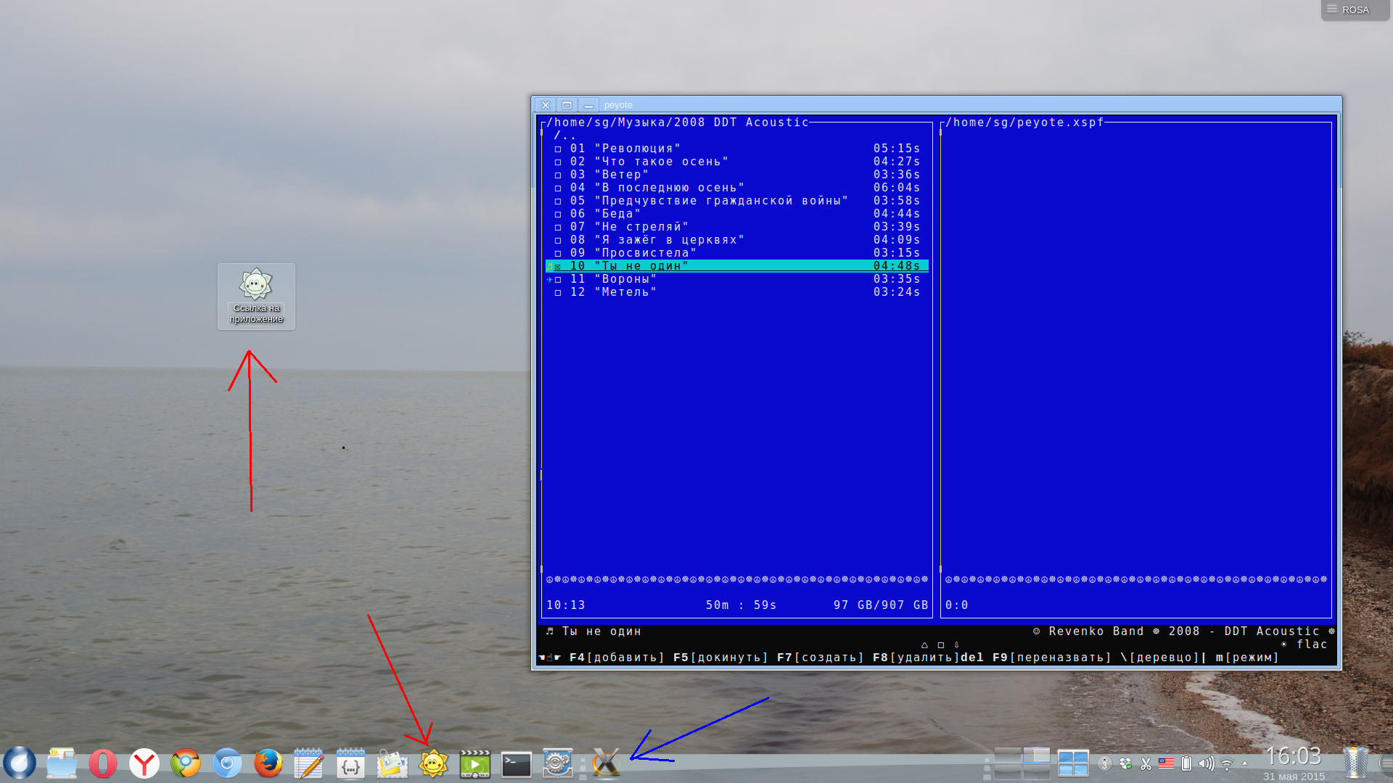
Task: Launch the terminal emulator from the panel
Action: (x=516, y=764)
